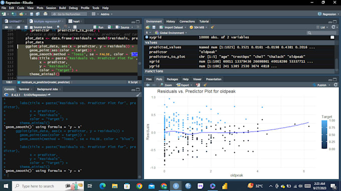Click the plot Zoom button
Image resolution: width=341 pixels, height=191 pixels.
click(x=165, y=85)
